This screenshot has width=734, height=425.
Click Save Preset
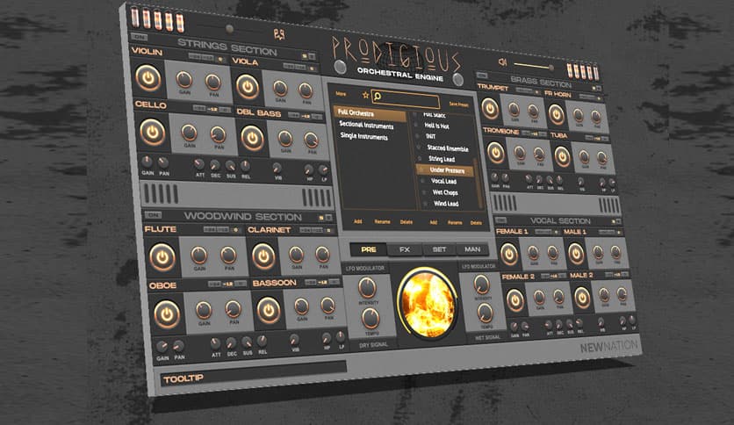[458, 104]
